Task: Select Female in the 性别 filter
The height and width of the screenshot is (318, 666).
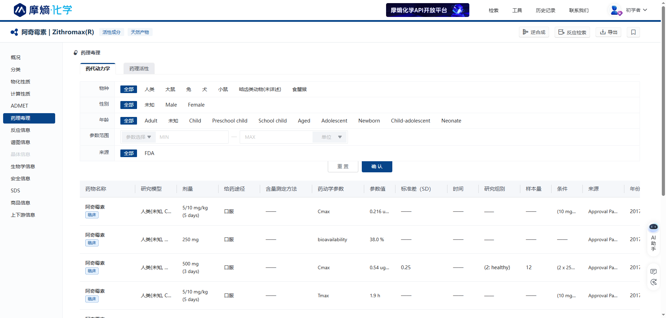Action: tap(196, 105)
